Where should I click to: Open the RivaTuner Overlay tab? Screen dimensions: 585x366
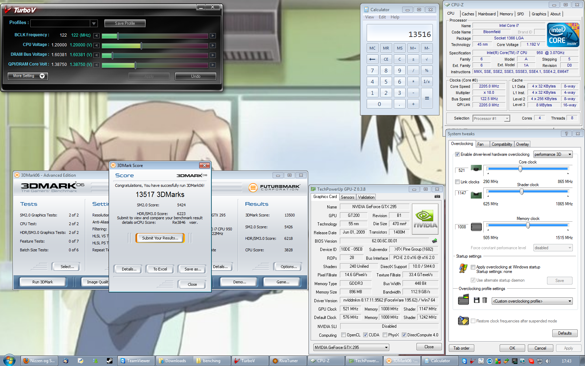tap(522, 144)
